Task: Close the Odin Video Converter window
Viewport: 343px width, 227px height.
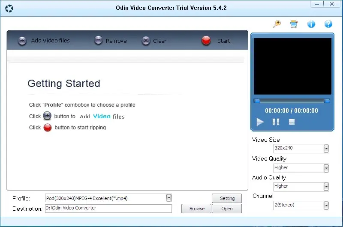Action: click(332, 4)
